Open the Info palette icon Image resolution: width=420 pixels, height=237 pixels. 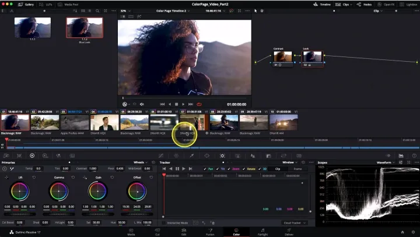click(414, 155)
